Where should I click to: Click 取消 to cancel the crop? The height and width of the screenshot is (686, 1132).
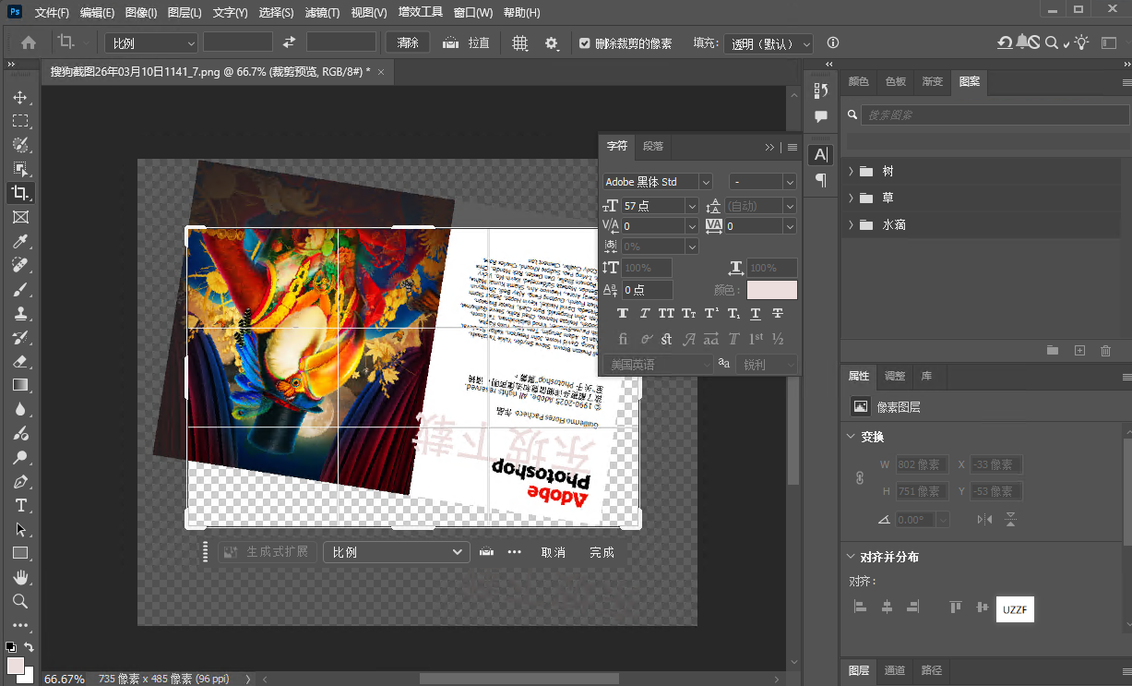tap(553, 551)
